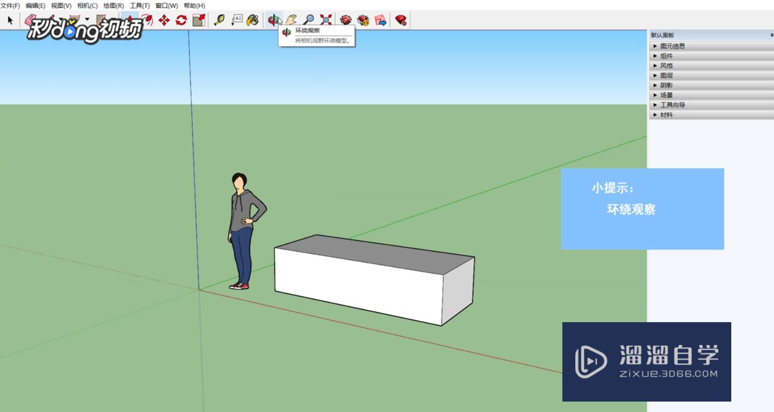Click the tooltip text 将相机视野环绕模型

322,41
